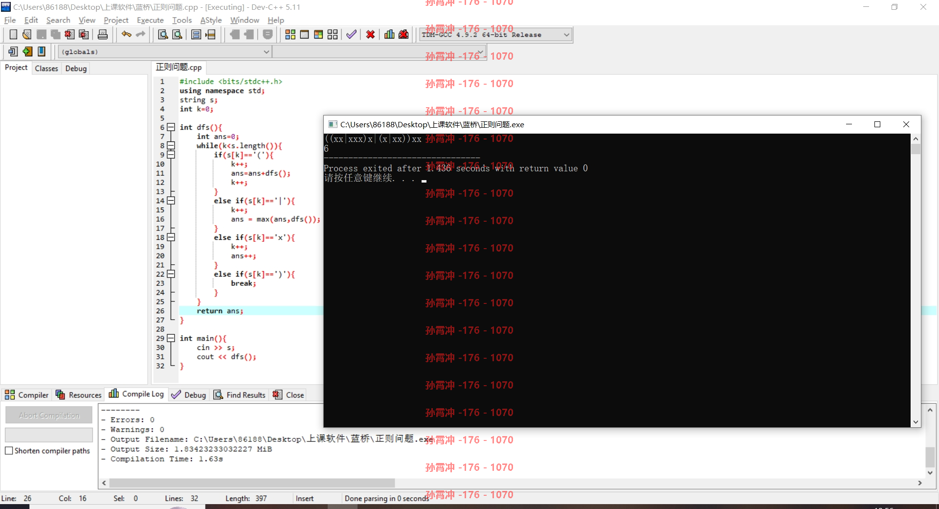
Task: Open a file with the Open toolbar icon
Action: (27, 34)
